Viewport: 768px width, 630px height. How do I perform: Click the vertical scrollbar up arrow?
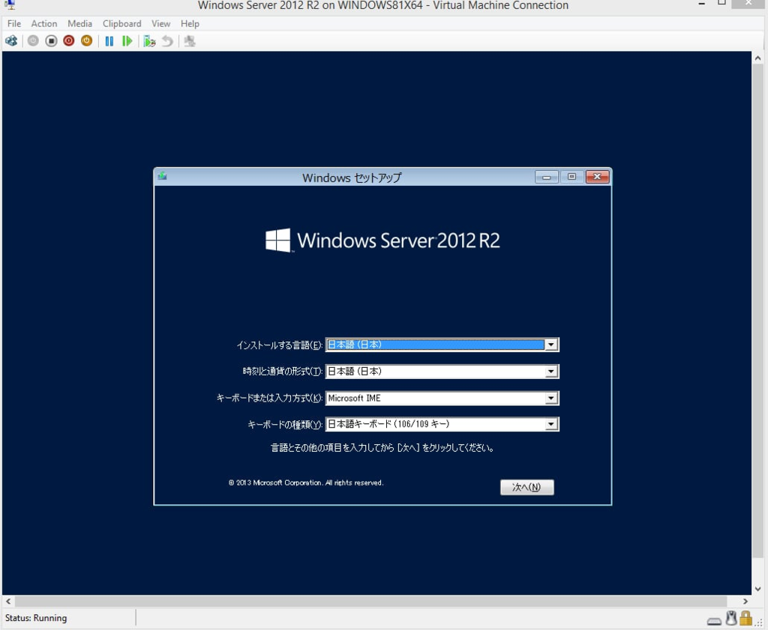[757, 58]
